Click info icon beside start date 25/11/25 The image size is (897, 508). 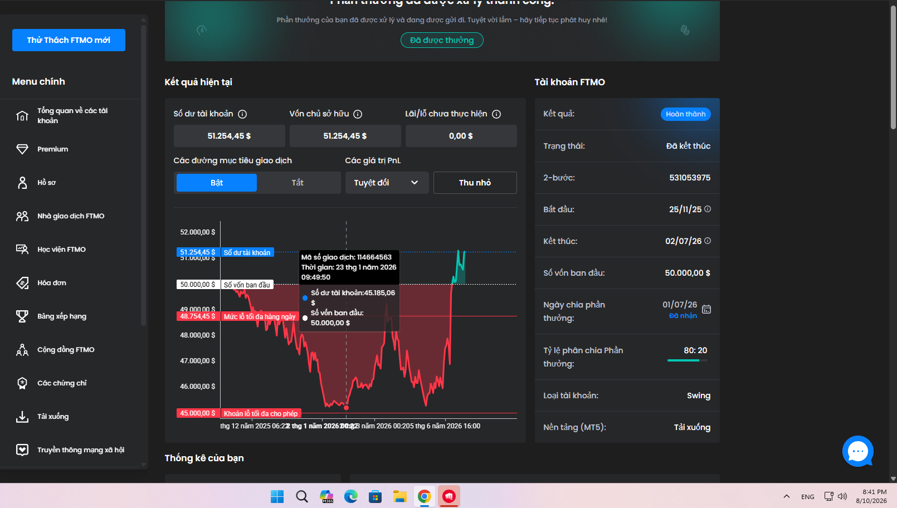point(708,209)
